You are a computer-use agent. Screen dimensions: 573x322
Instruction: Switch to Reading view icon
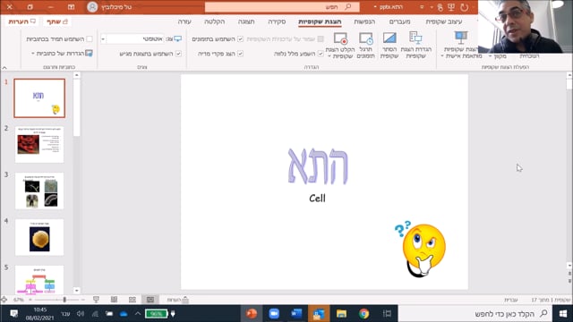(114, 300)
